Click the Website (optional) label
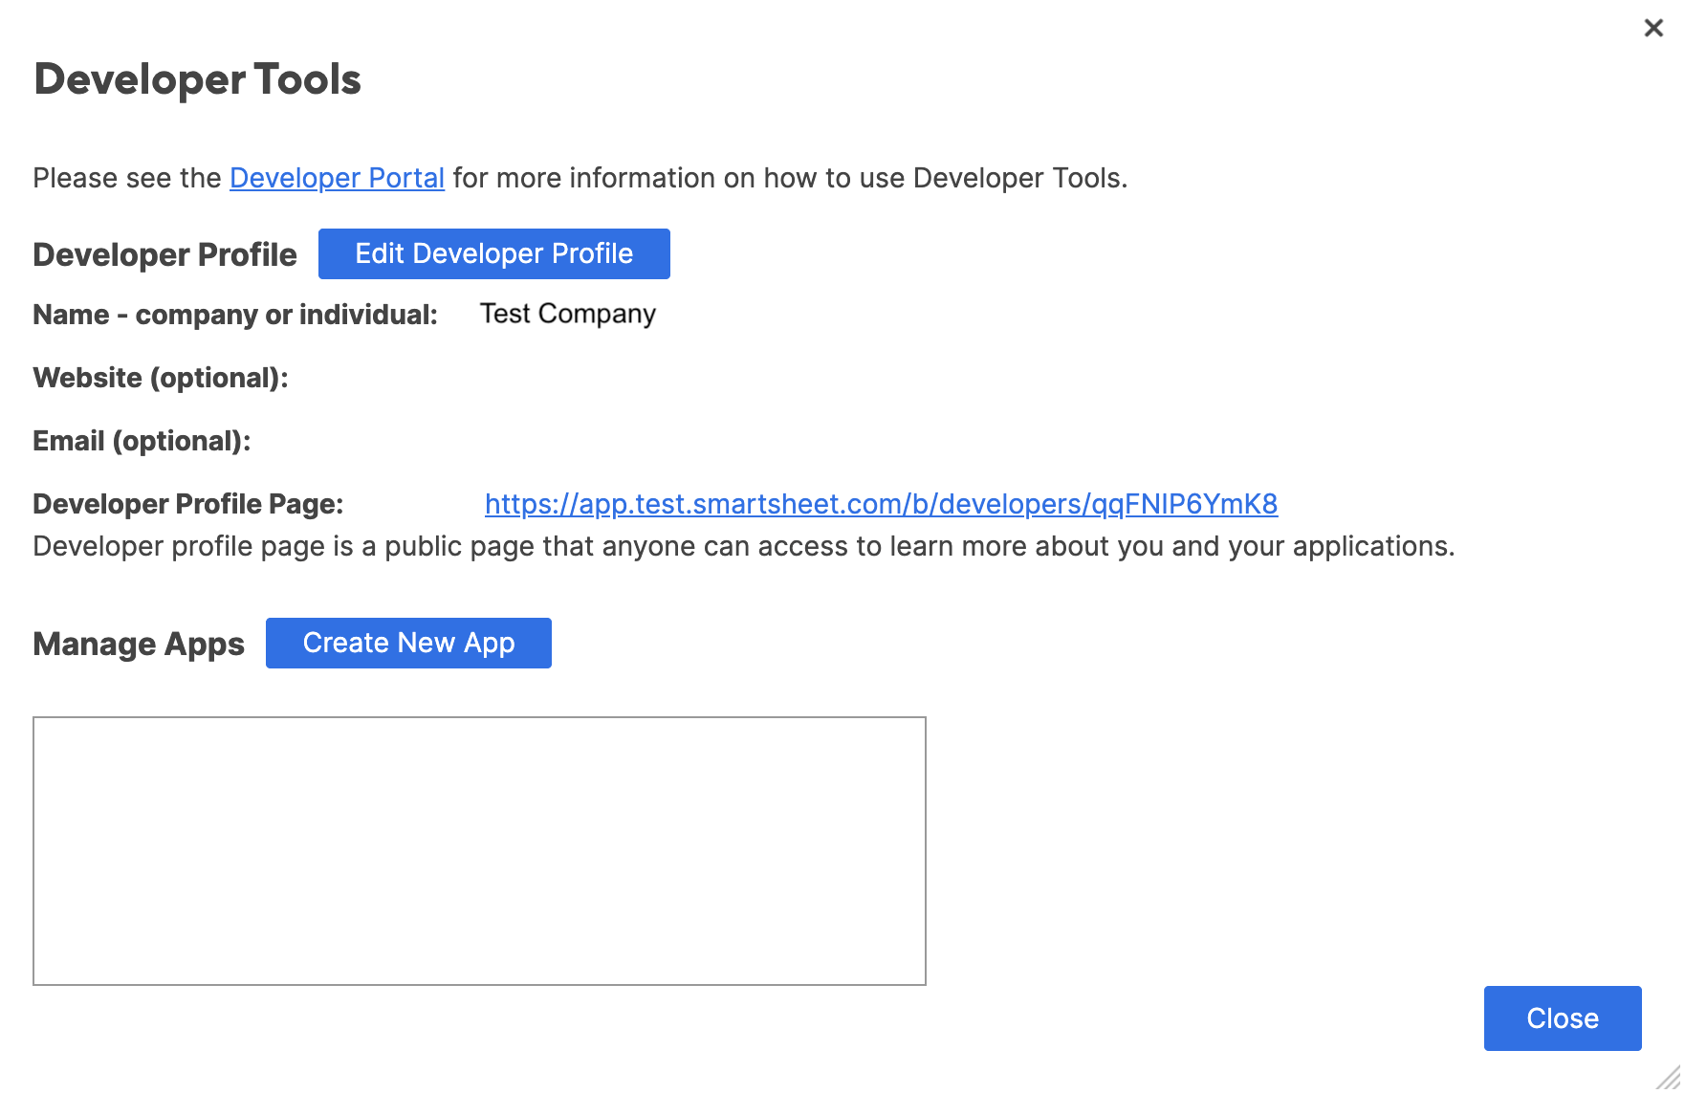Viewport: 1685px width, 1094px height. tap(161, 379)
